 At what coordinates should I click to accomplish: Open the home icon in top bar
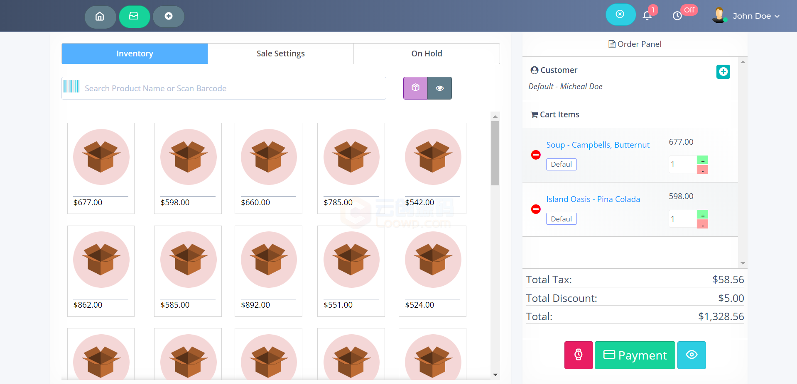coord(100,17)
